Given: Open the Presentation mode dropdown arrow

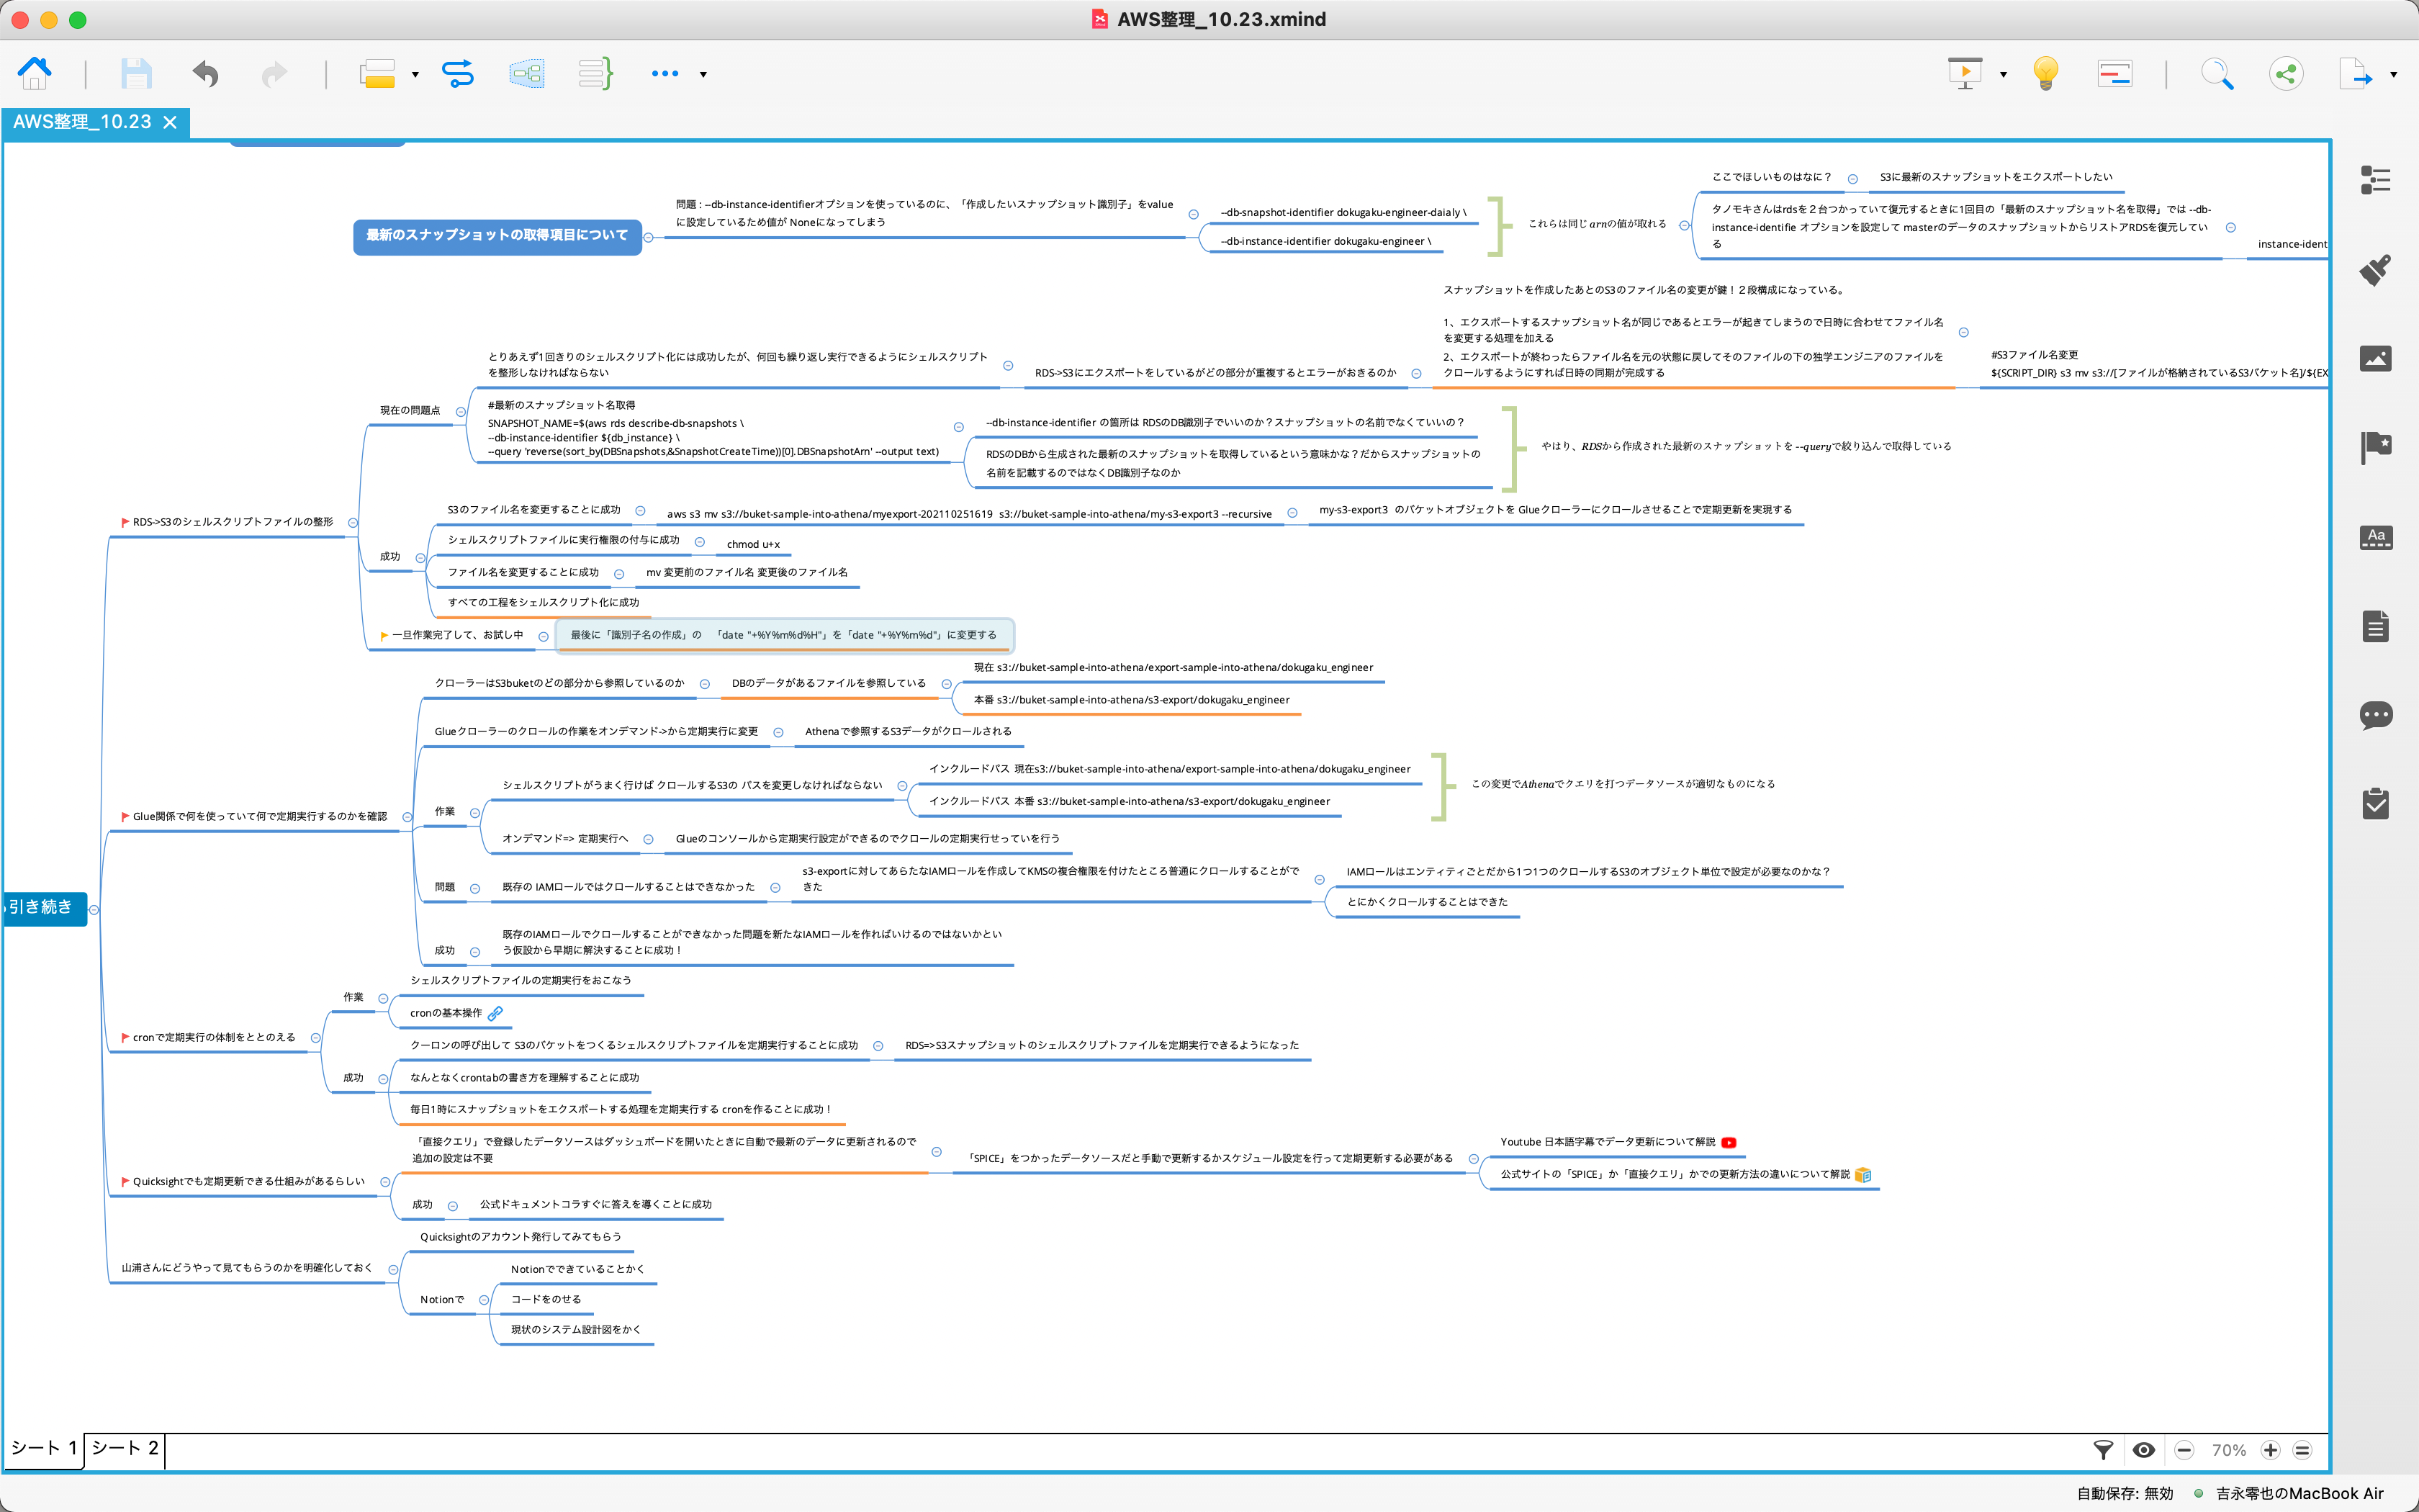Looking at the screenshot, I should point(2003,74).
